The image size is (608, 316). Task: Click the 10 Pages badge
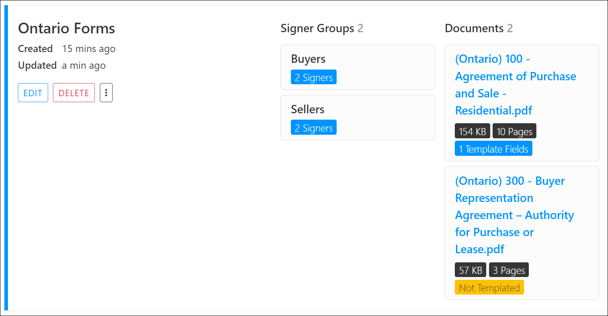514,130
